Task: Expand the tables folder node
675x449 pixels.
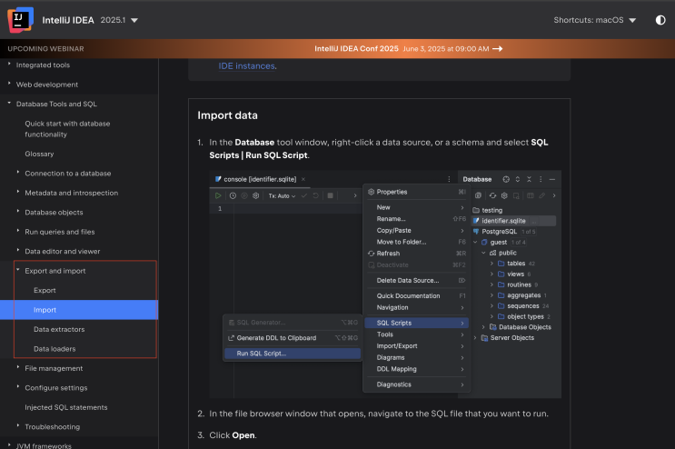Action: (x=491, y=264)
